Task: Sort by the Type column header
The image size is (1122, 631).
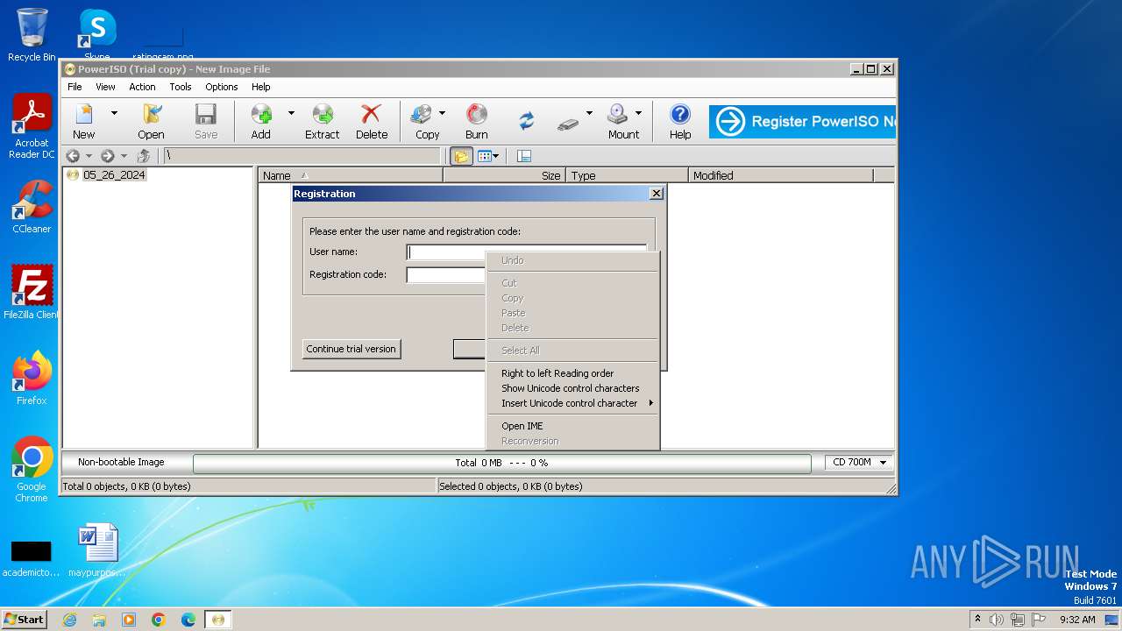Action: 628,175
